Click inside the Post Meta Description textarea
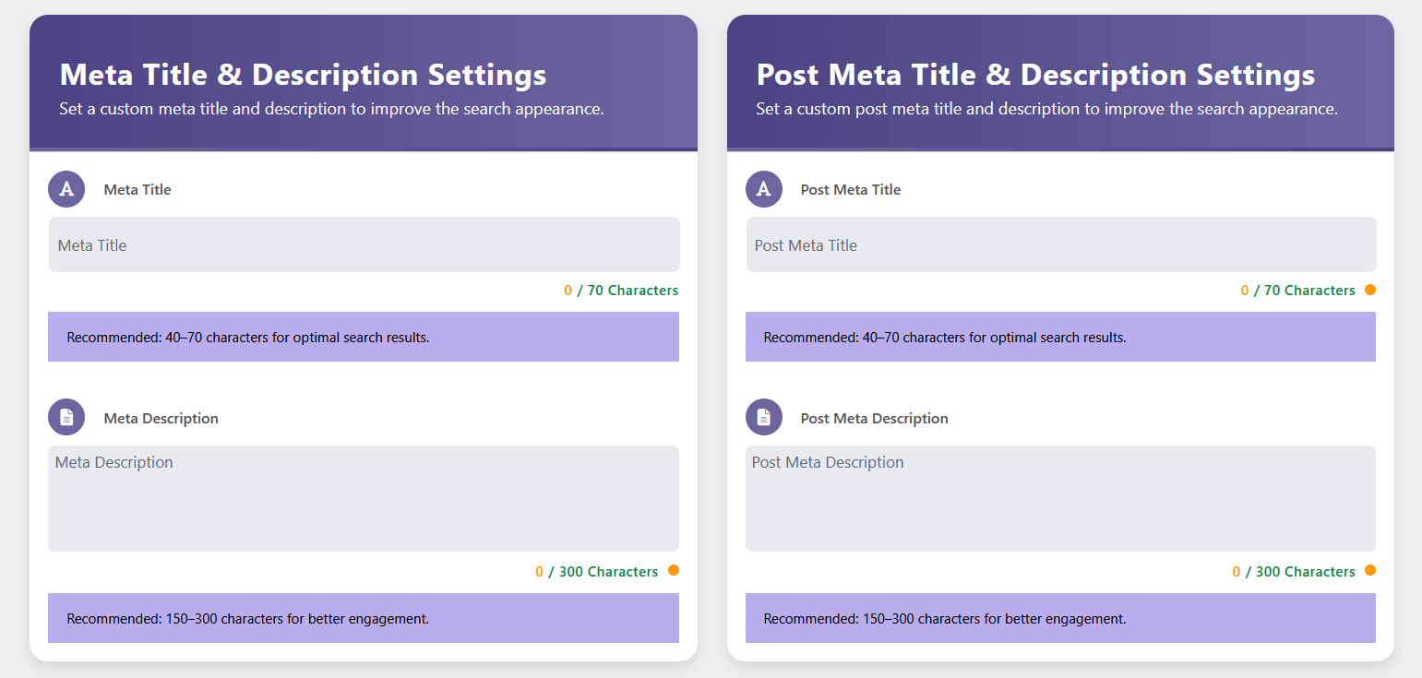The width and height of the screenshot is (1422, 678). [1060, 499]
